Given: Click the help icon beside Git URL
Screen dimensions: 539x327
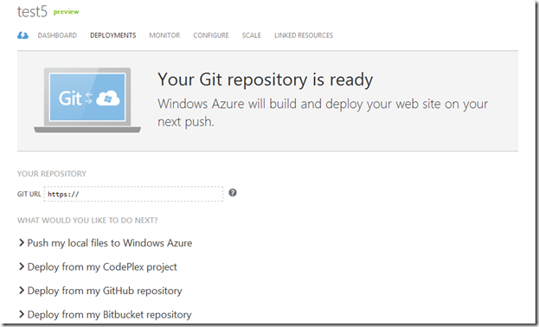Looking at the screenshot, I should coord(233,193).
